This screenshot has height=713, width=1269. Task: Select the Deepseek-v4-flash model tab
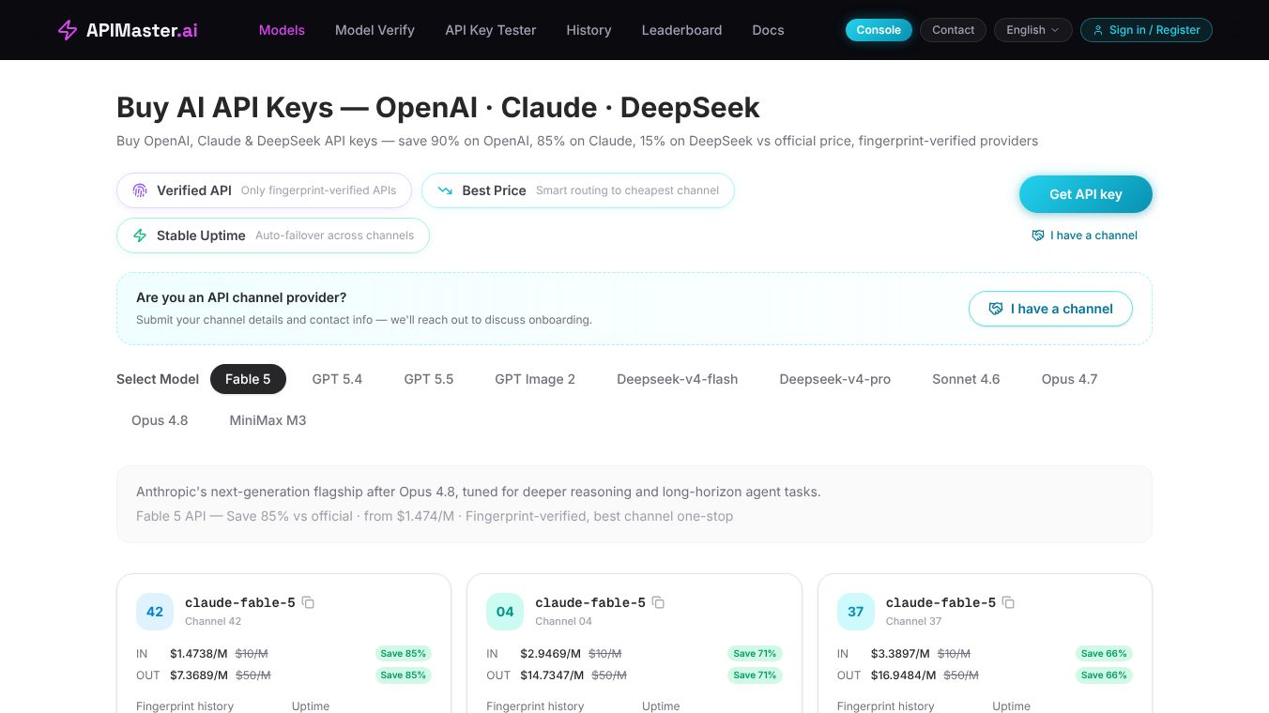pos(678,379)
